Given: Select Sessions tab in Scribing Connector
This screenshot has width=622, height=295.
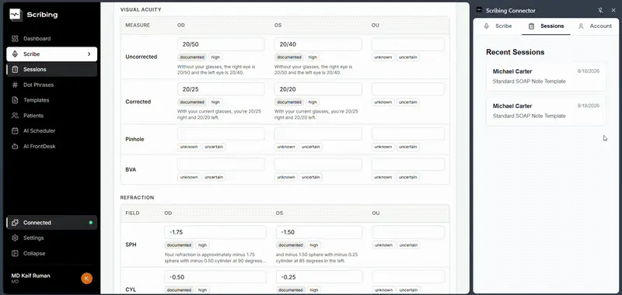Looking at the screenshot, I should pyautogui.click(x=547, y=26).
